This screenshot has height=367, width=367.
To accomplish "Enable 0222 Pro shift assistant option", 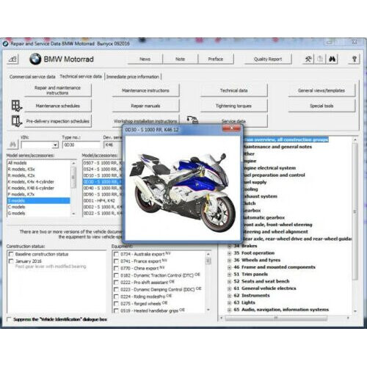I will (116, 283).
